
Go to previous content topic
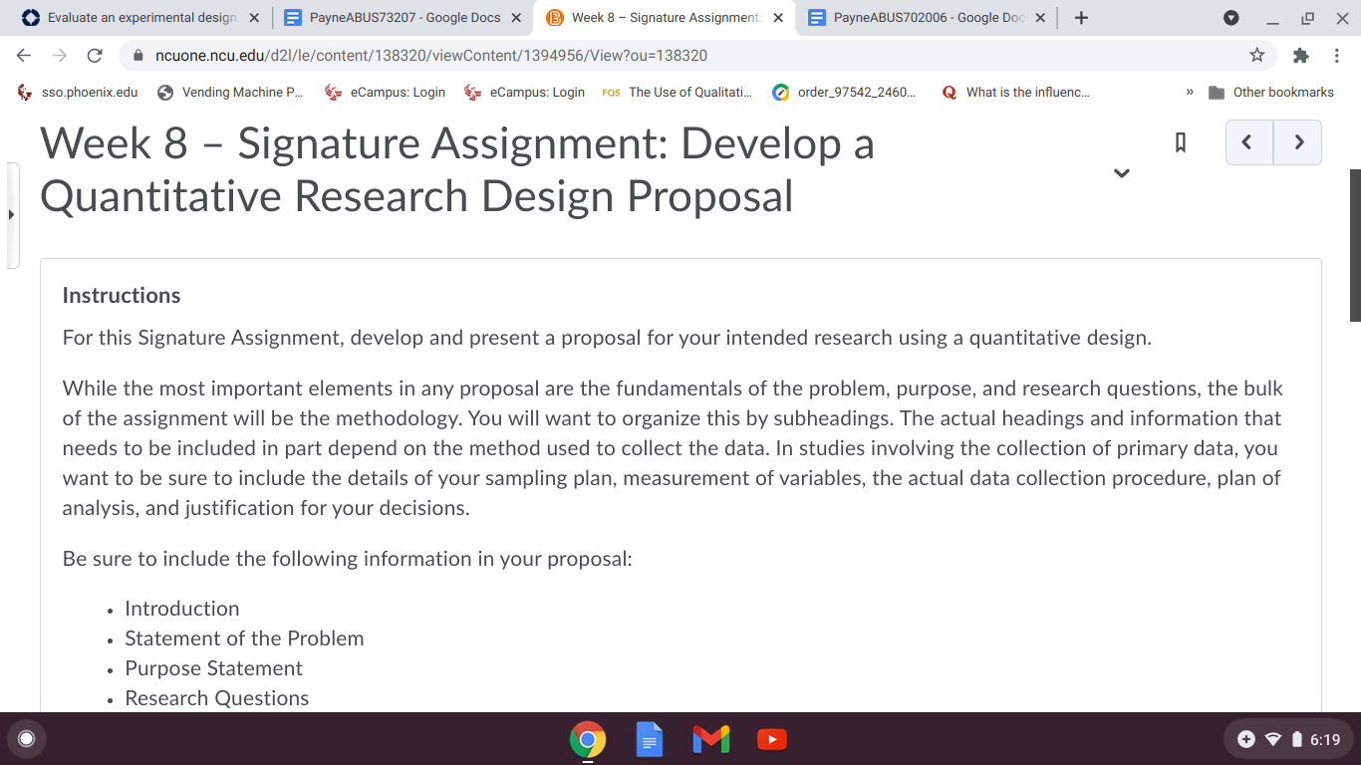[x=1248, y=142]
